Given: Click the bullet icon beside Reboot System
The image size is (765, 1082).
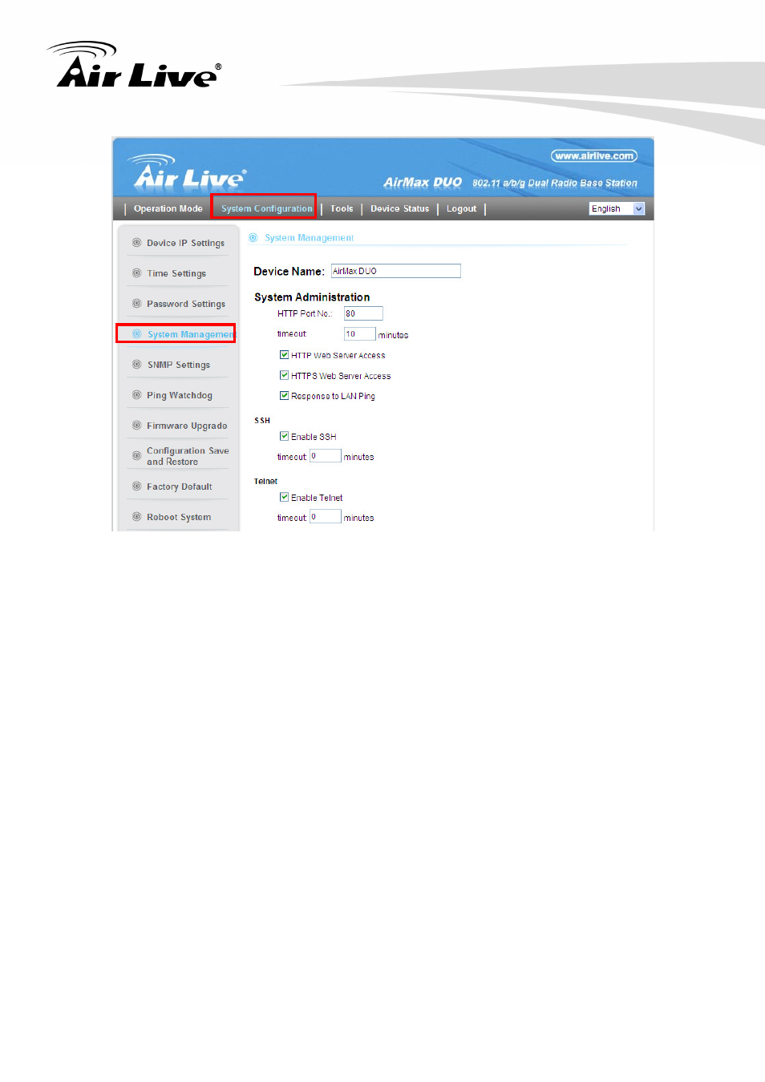Looking at the screenshot, I should (136, 517).
